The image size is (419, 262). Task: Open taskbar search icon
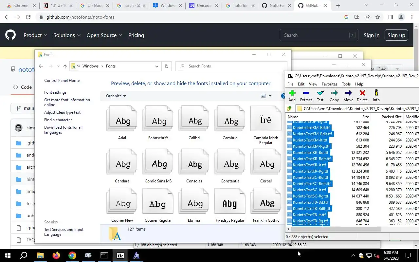[24, 255]
